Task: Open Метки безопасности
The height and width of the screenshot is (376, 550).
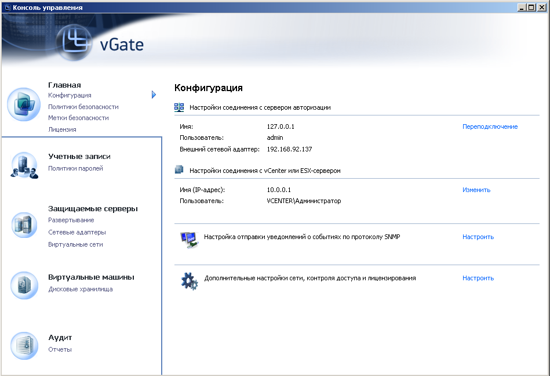Action: pyautogui.click(x=78, y=118)
